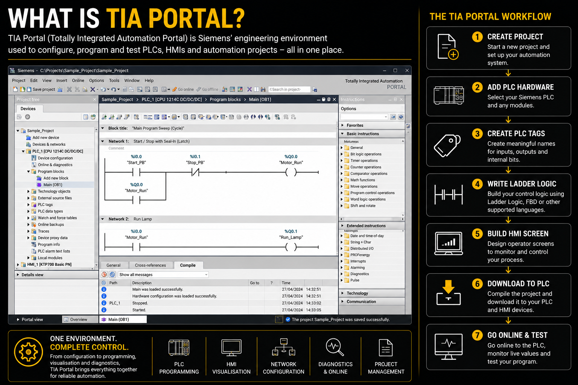
Task: Click the Open project icon in toolbar
Action: (x=23, y=89)
